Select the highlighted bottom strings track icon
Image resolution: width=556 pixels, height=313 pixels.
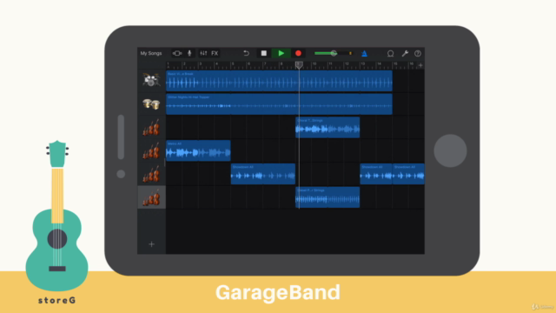tap(151, 197)
